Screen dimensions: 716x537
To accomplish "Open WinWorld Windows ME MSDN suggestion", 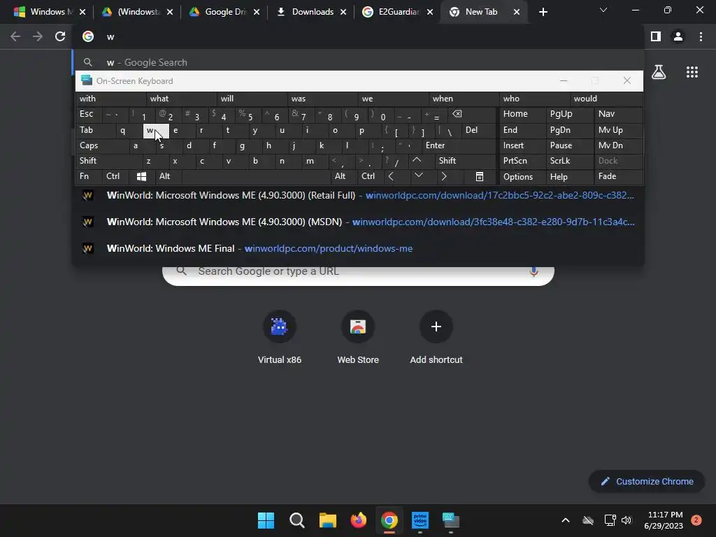I will click(359, 222).
